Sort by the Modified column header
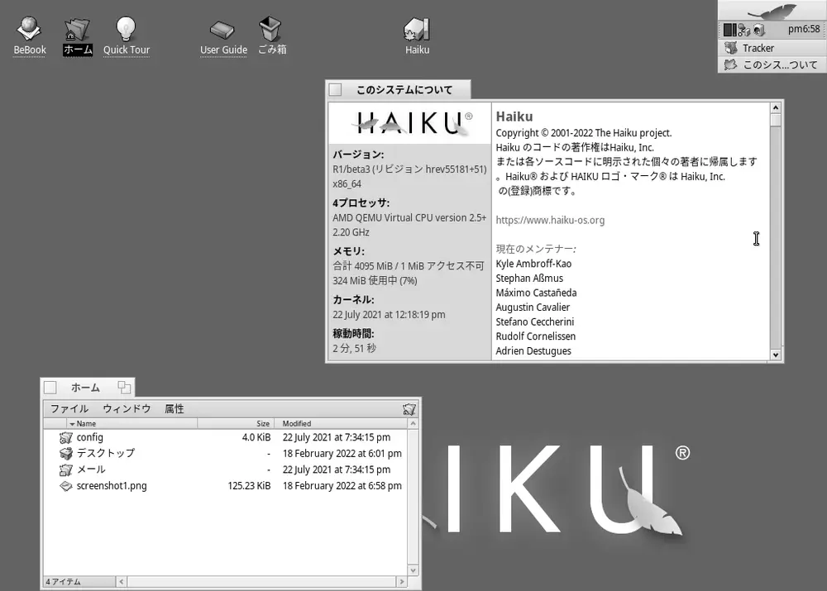 coord(341,423)
